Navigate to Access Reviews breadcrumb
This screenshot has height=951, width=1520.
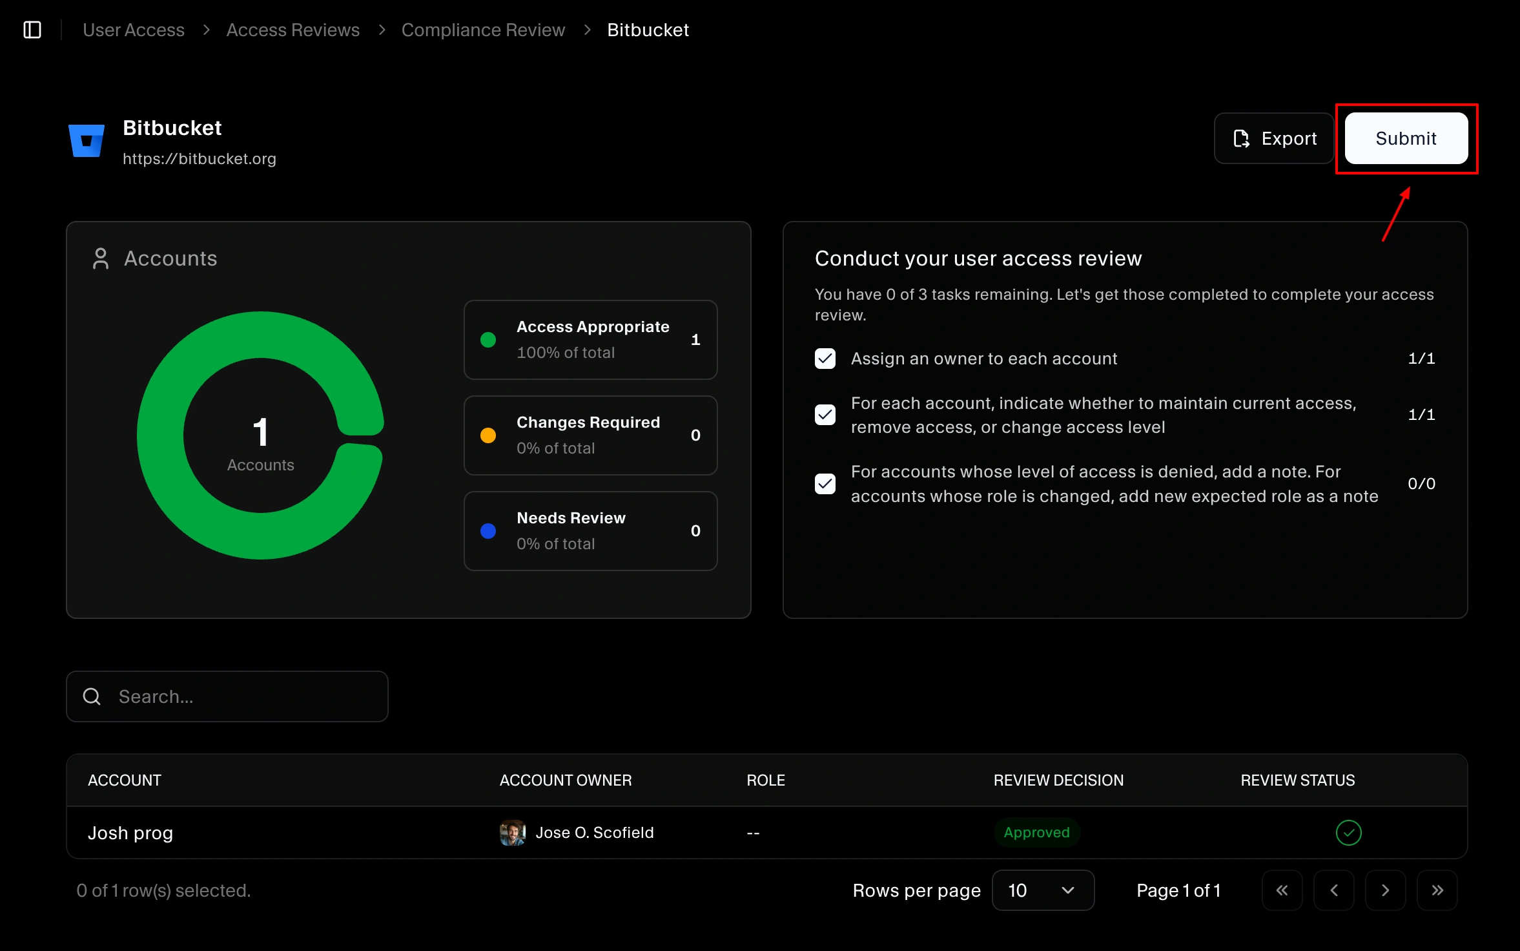293,29
